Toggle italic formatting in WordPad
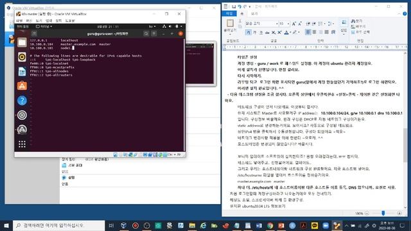The height and width of the screenshot is (231, 411). [x=254, y=33]
